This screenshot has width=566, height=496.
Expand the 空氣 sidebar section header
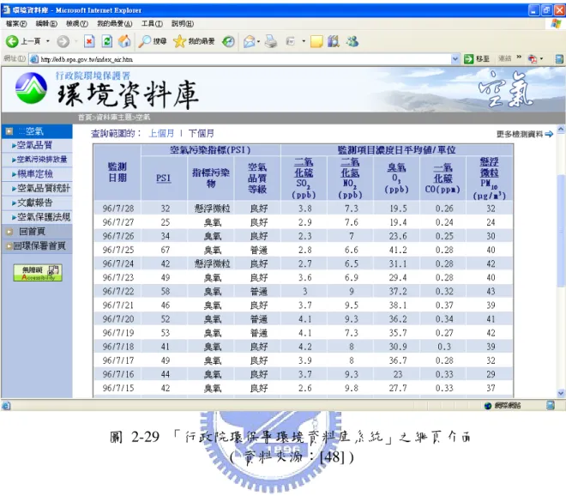point(37,131)
